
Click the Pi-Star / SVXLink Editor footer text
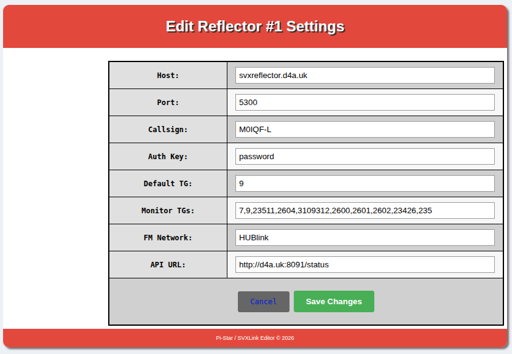255,338
